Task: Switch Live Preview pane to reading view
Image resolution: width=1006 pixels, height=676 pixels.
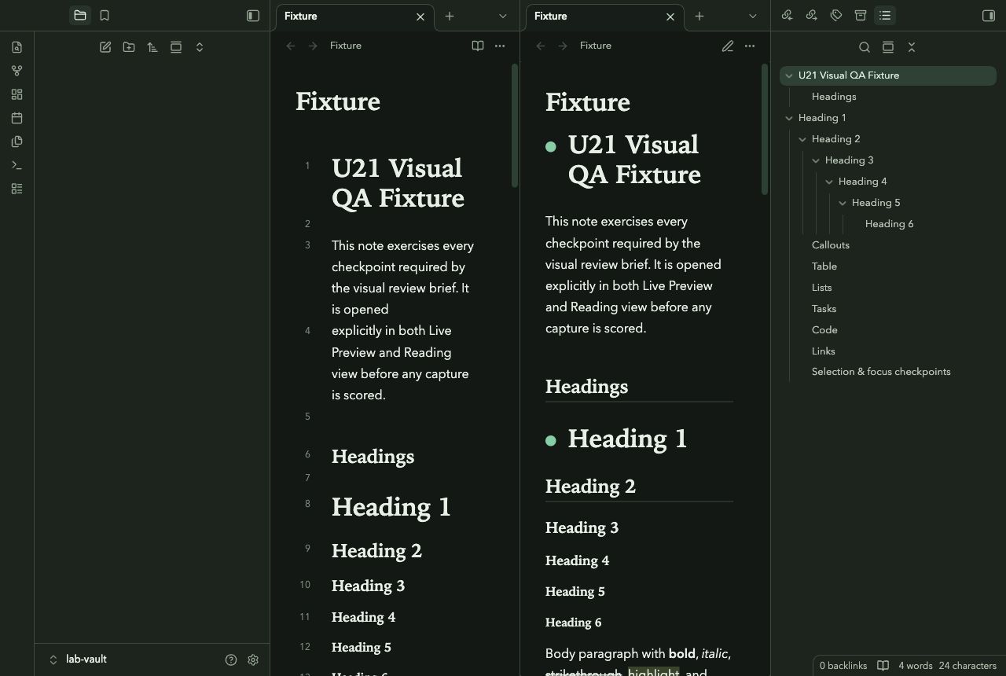Action: (478, 46)
